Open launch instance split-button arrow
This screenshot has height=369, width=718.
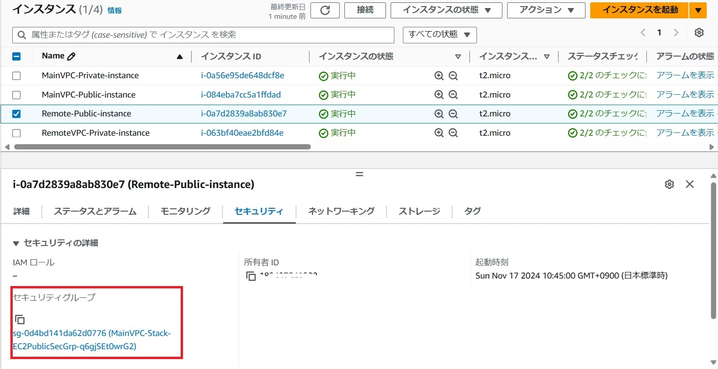pos(698,10)
